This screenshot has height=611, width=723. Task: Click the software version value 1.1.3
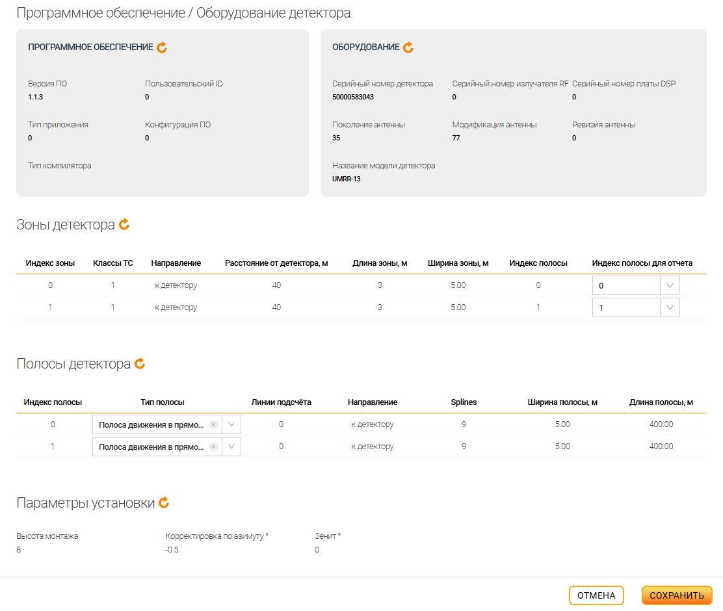click(x=36, y=97)
